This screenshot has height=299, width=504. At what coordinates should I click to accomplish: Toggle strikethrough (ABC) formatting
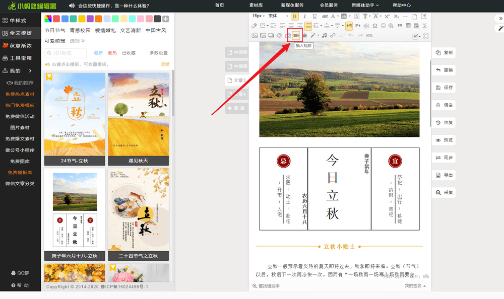coord(325,16)
